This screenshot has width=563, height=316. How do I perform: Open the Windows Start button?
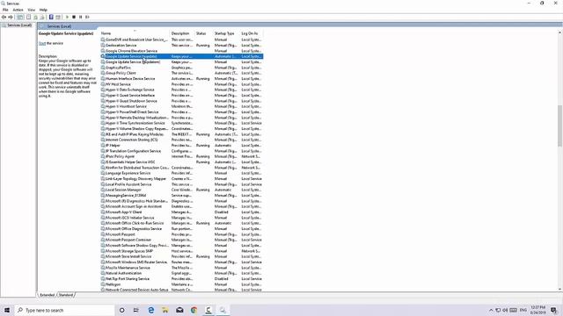[7, 310]
